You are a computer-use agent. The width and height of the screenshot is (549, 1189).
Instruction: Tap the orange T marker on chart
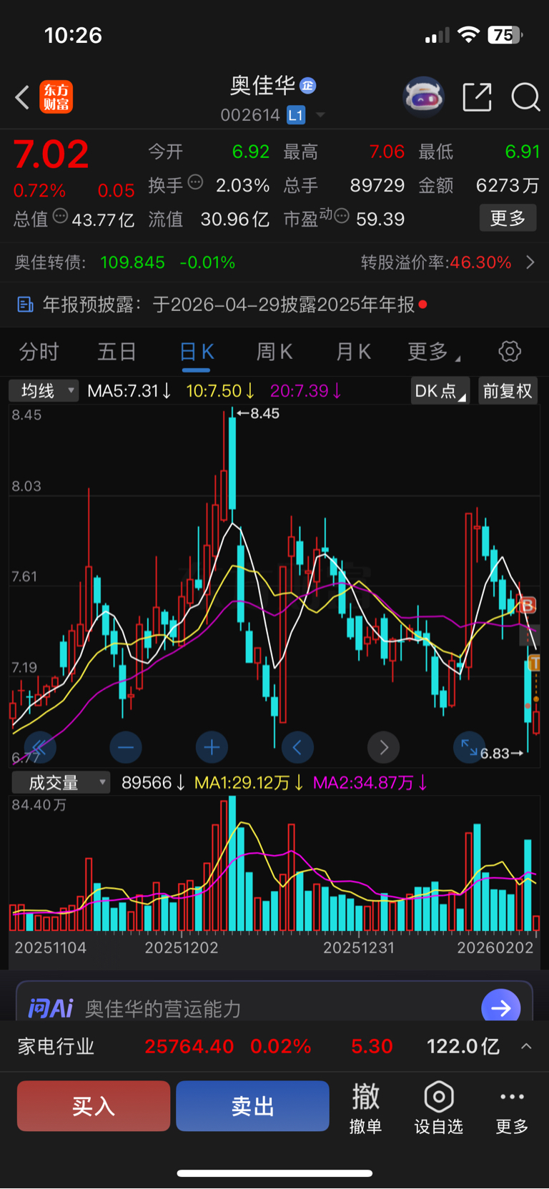coord(533,663)
